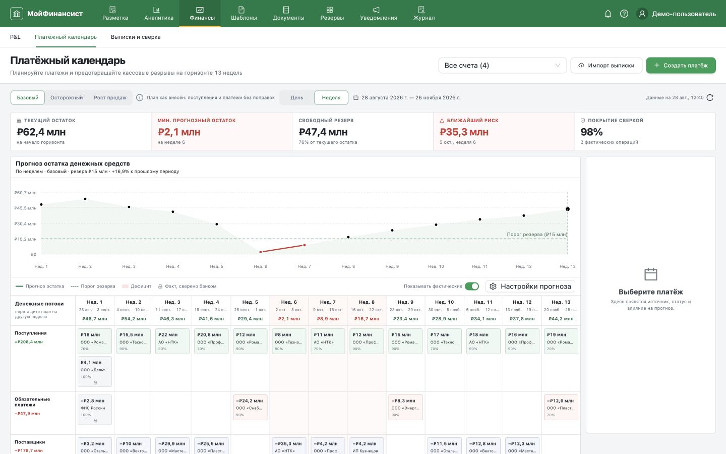This screenshot has width=726, height=454.
Task: Expand the Все счета (4) dropdown
Action: 503,66
